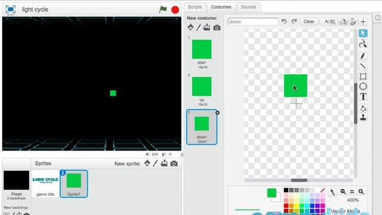Select the Text tool
382x215 pixels.
tap(363, 97)
